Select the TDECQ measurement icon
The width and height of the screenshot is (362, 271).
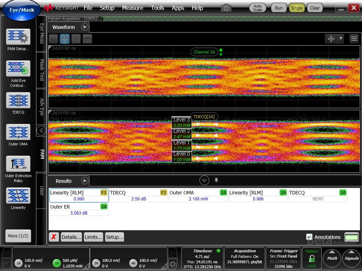coord(18,101)
